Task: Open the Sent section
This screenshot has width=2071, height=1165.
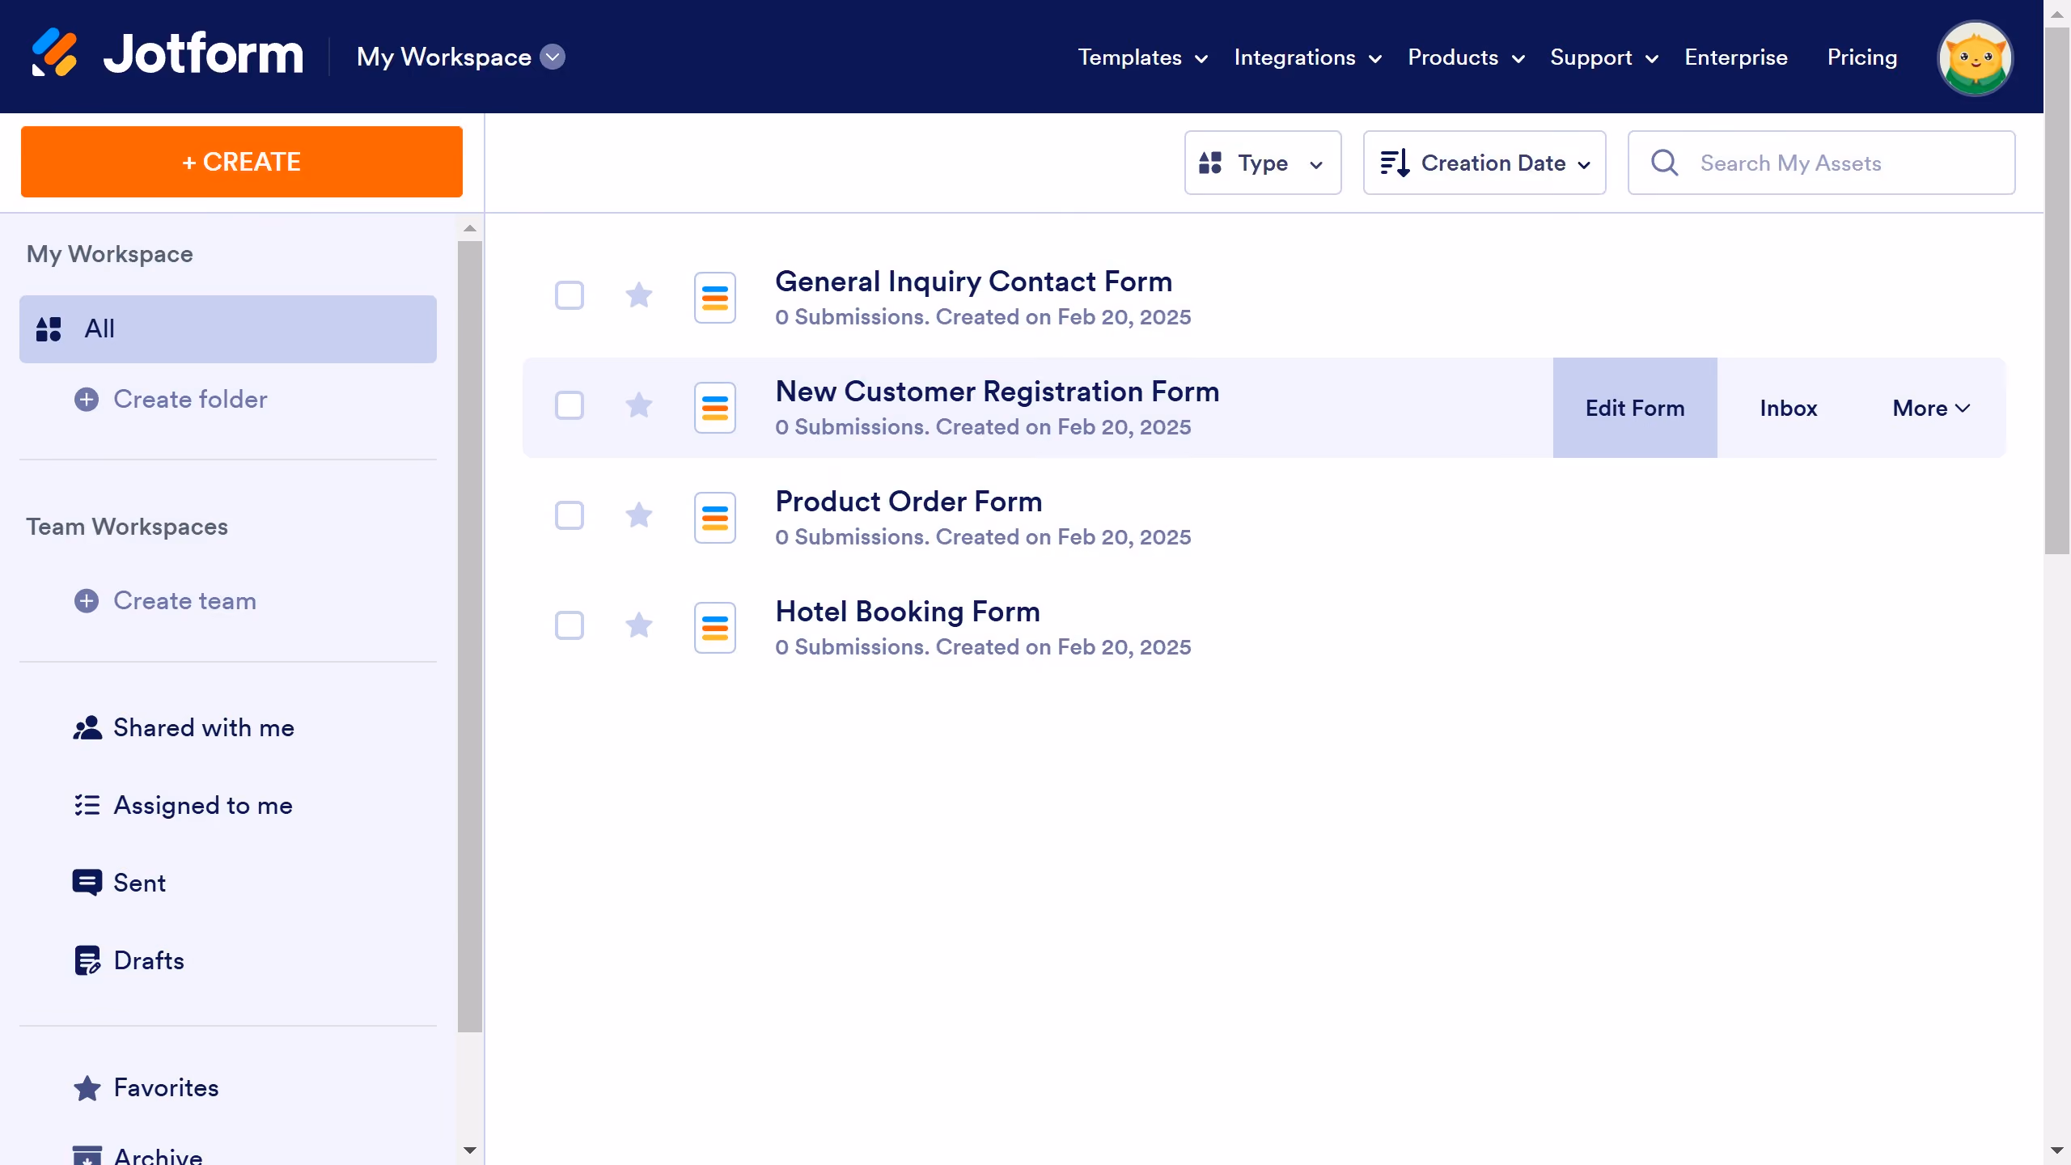Action: click(x=139, y=883)
